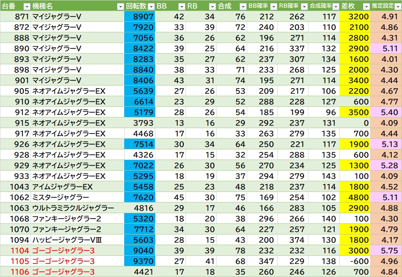Select machine number 915 cell
Image resolution: width=402 pixels, height=277 pixels.
(x=16, y=123)
